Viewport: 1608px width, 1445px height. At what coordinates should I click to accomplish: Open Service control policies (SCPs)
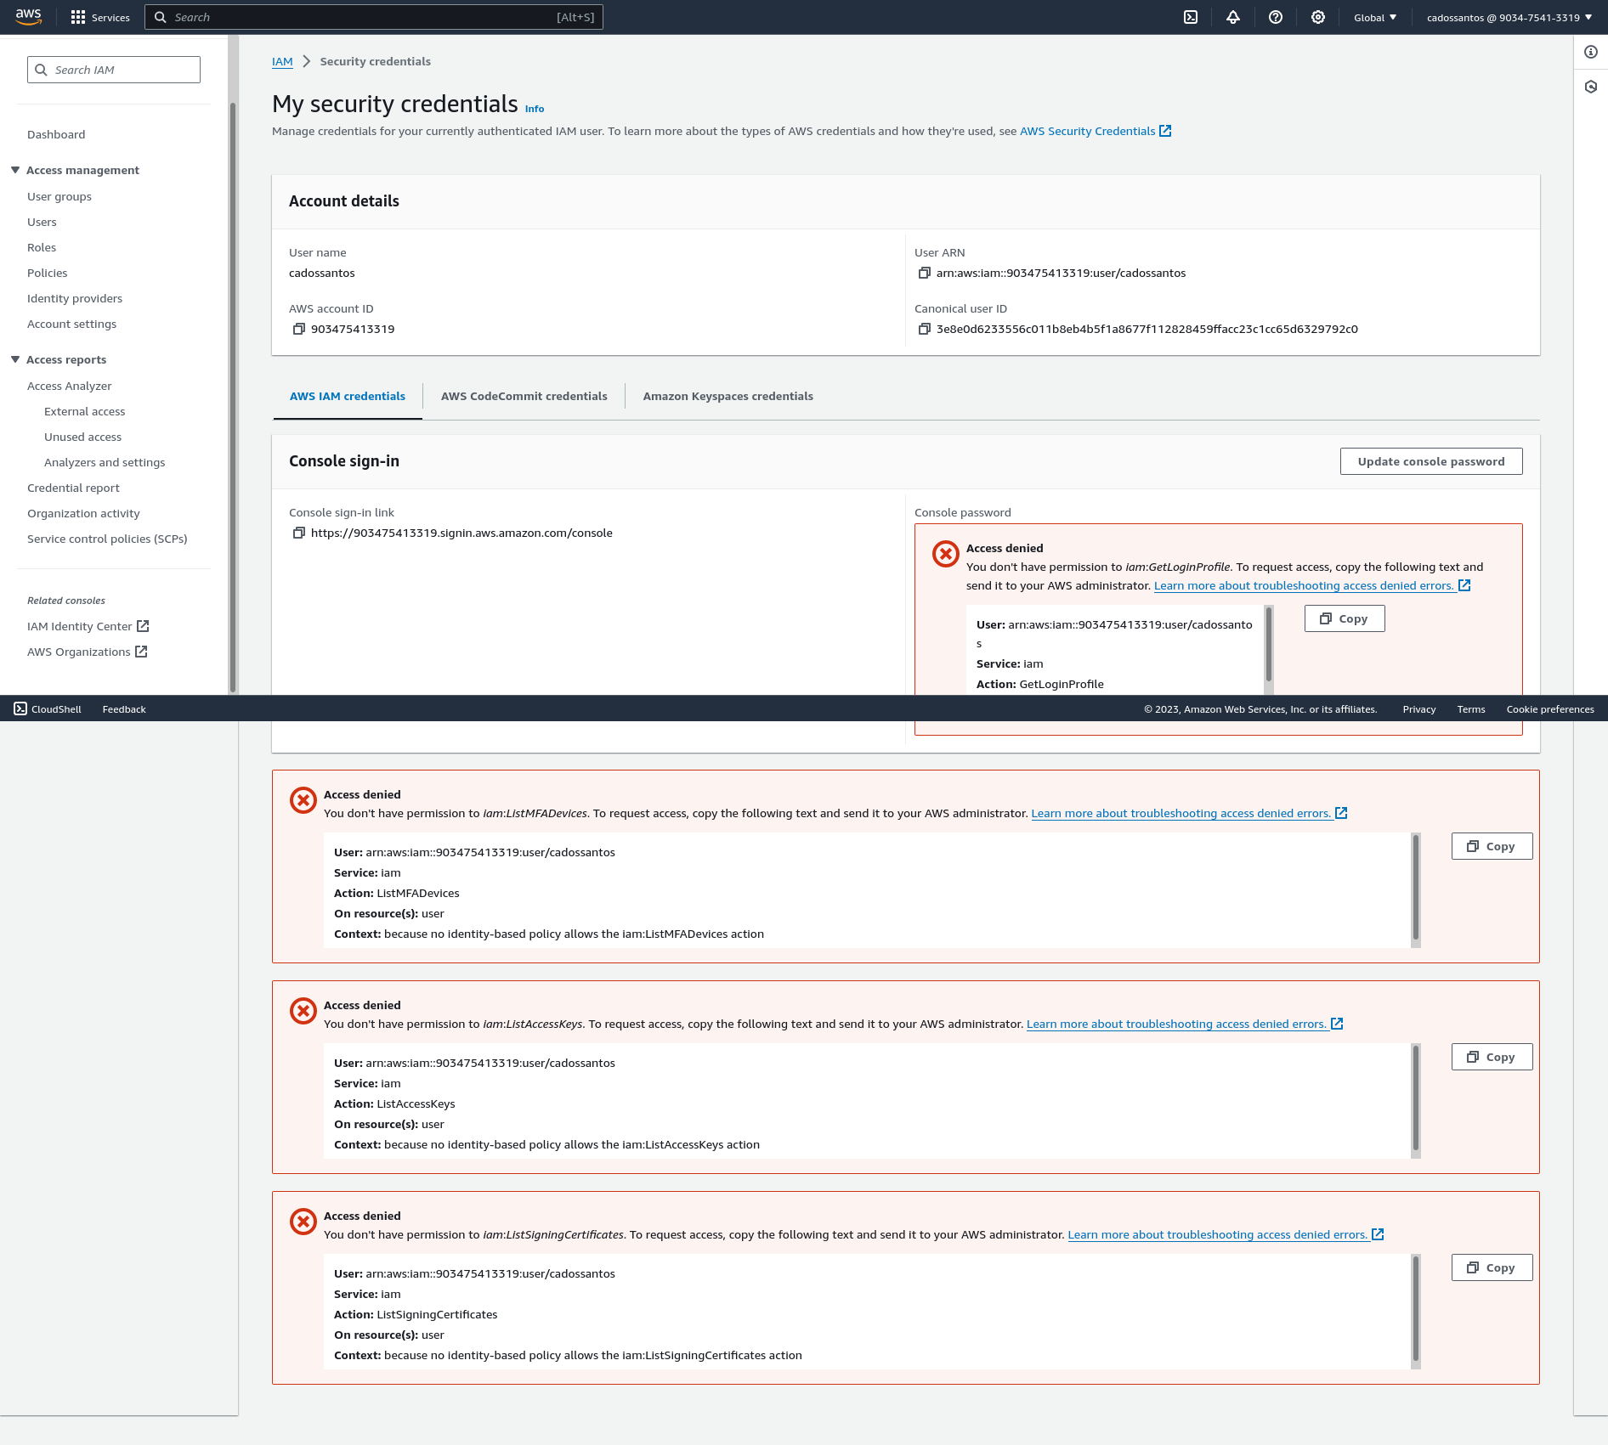107,539
